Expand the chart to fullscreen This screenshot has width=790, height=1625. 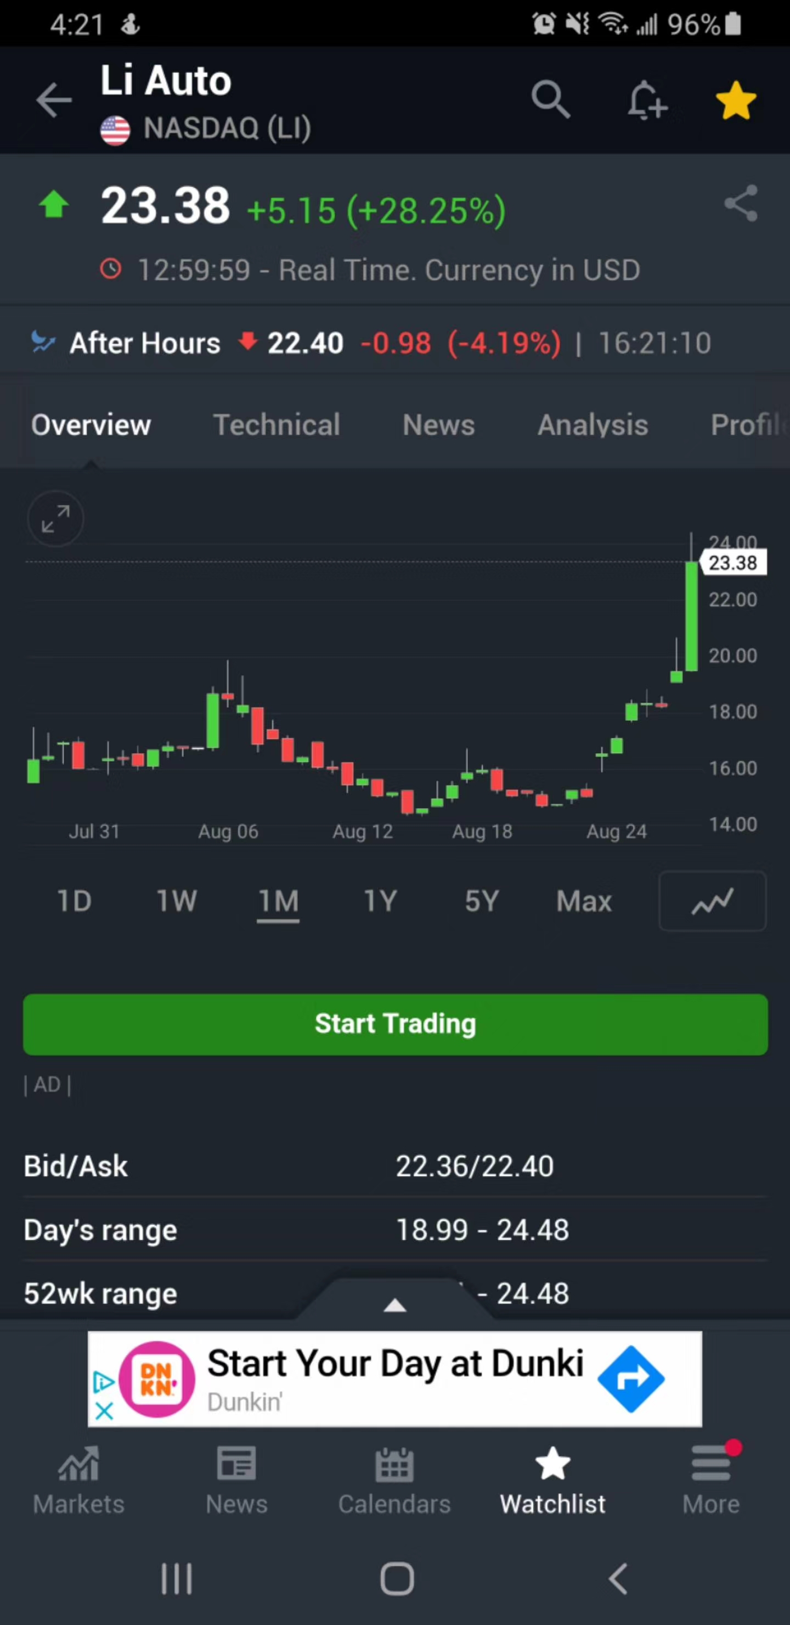55,519
